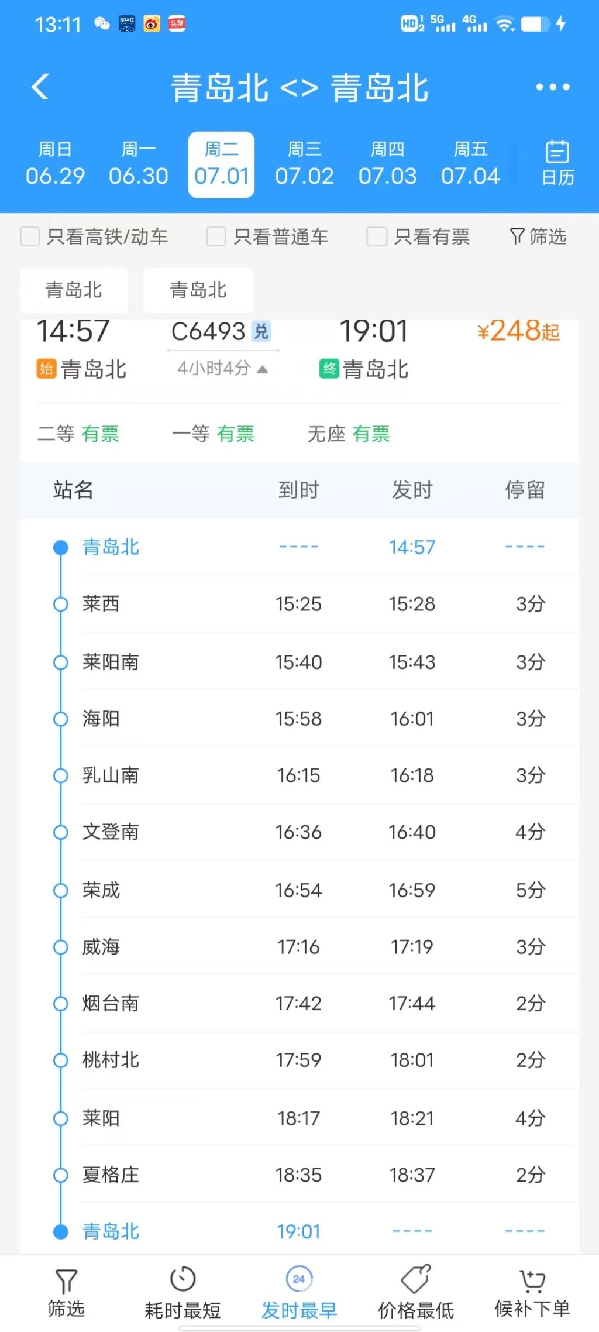
Task: Tap the ¥248起 price
Action: point(518,332)
